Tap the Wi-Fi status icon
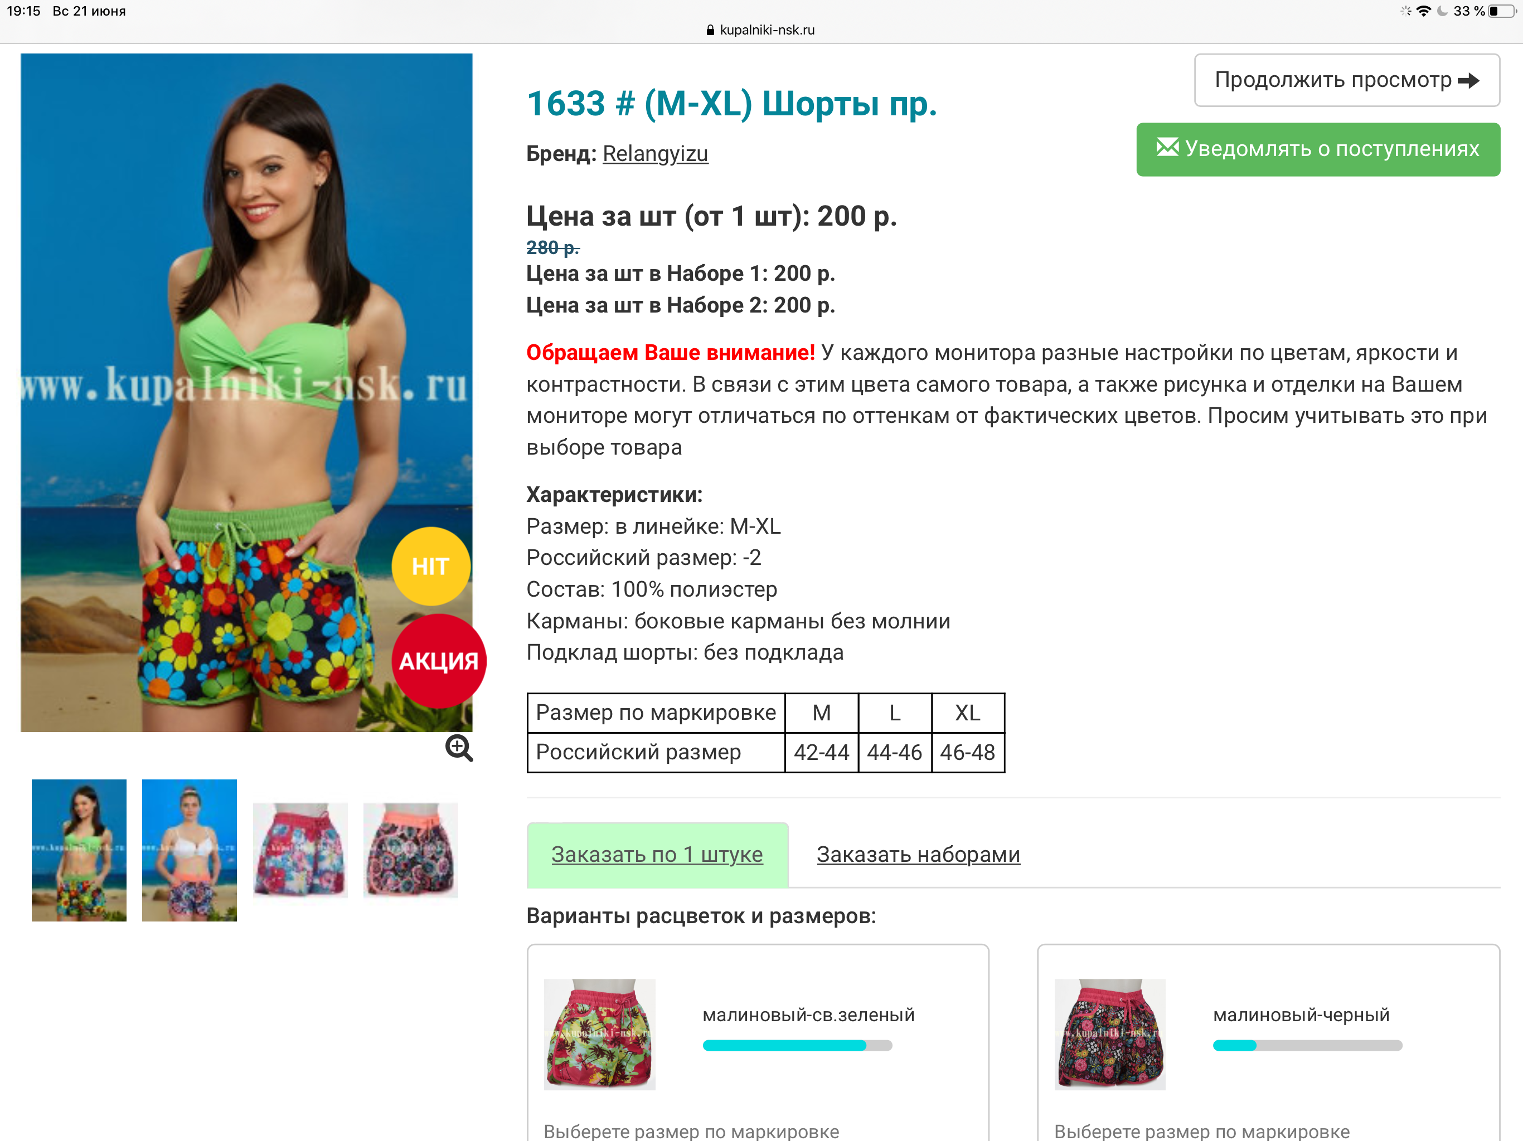This screenshot has height=1141, width=1523. click(1423, 11)
